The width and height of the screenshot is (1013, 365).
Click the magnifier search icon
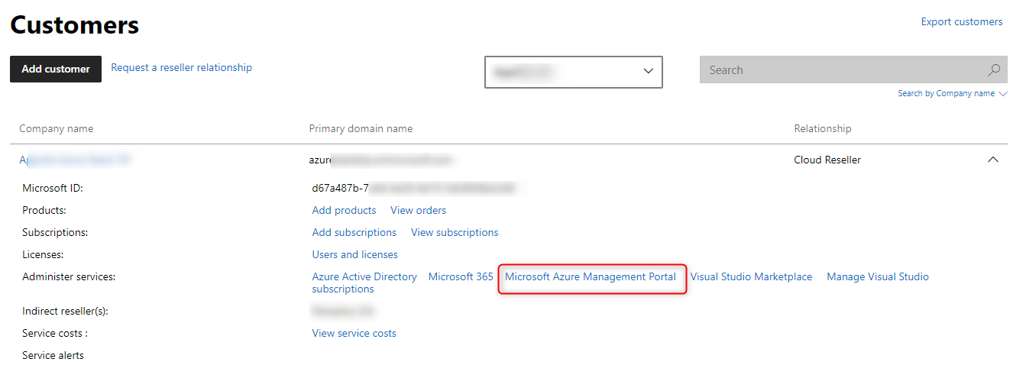tap(994, 70)
